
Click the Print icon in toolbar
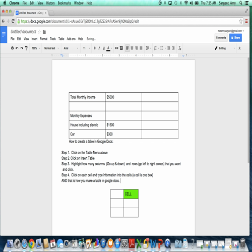[x=12, y=48]
